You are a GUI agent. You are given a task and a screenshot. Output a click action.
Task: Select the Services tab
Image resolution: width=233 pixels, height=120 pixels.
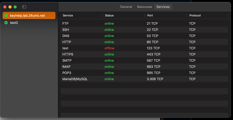coord(163,7)
